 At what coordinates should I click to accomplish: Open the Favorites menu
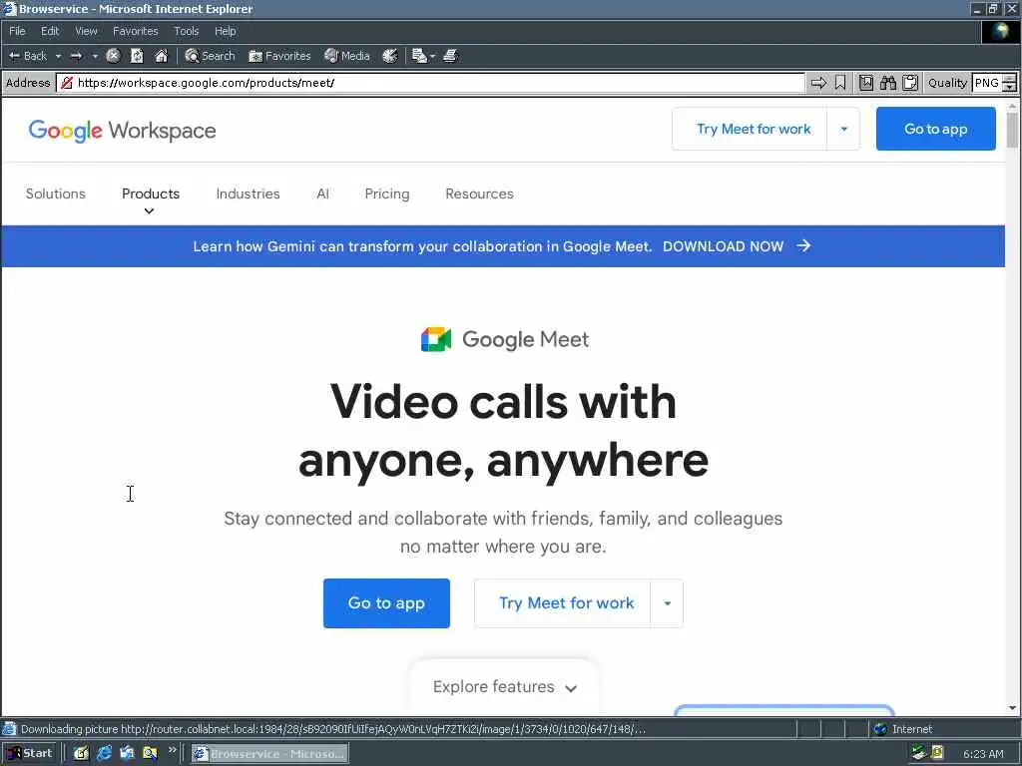point(135,31)
